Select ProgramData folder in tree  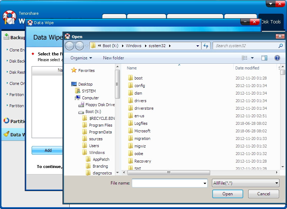pyautogui.click(x=97, y=132)
